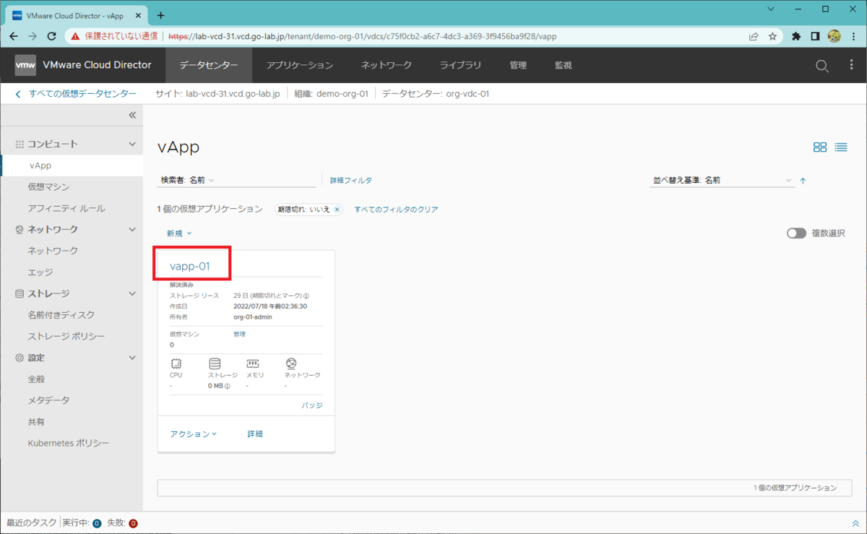Click the ストレージ disk icon on card
Viewport: 867px width, 534px height.
point(214,363)
